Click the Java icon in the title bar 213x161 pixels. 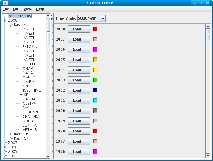[x=5, y=3]
